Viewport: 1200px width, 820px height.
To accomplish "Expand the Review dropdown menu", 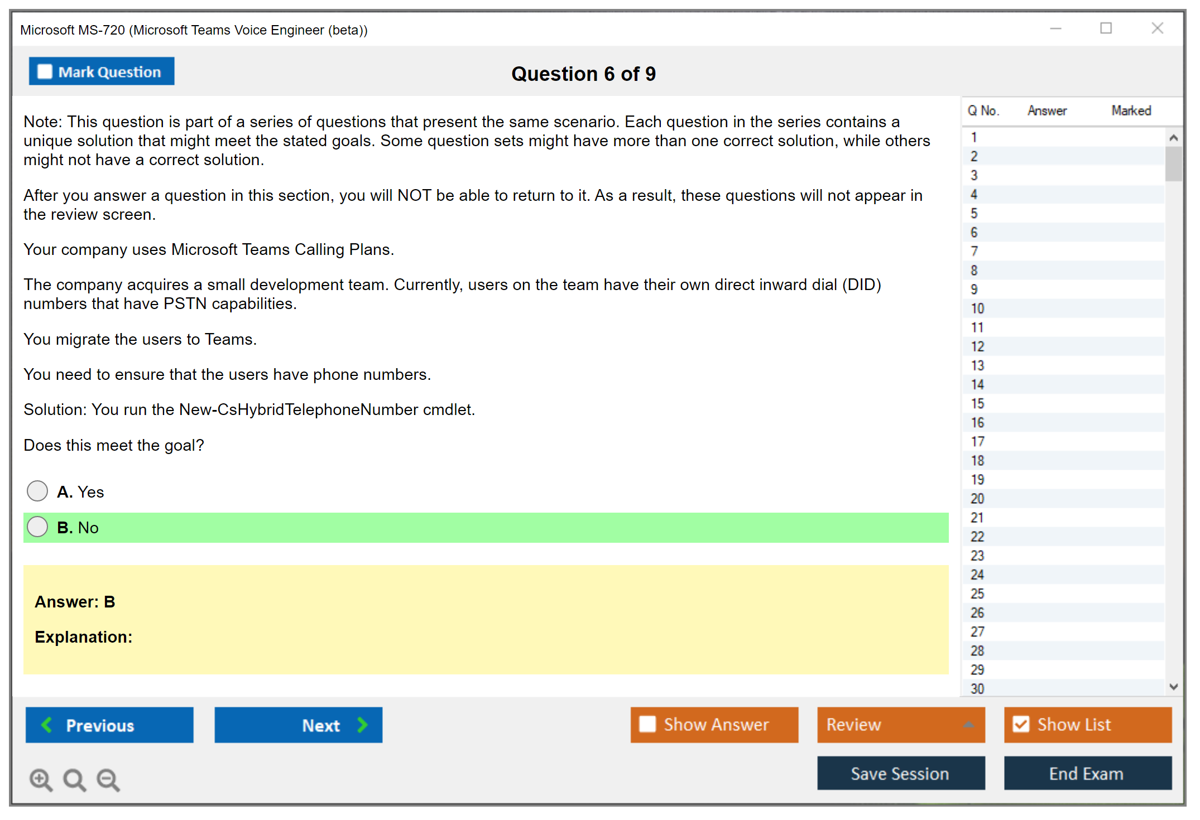I will [x=968, y=724].
